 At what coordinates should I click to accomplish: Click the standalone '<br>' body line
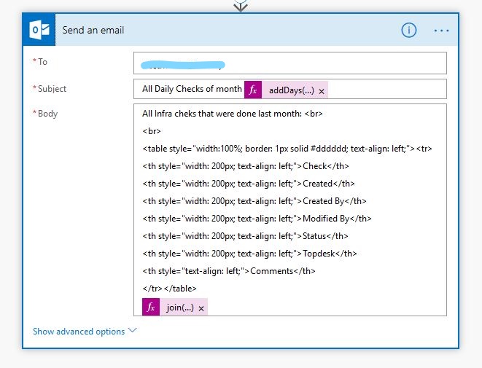pos(152,131)
